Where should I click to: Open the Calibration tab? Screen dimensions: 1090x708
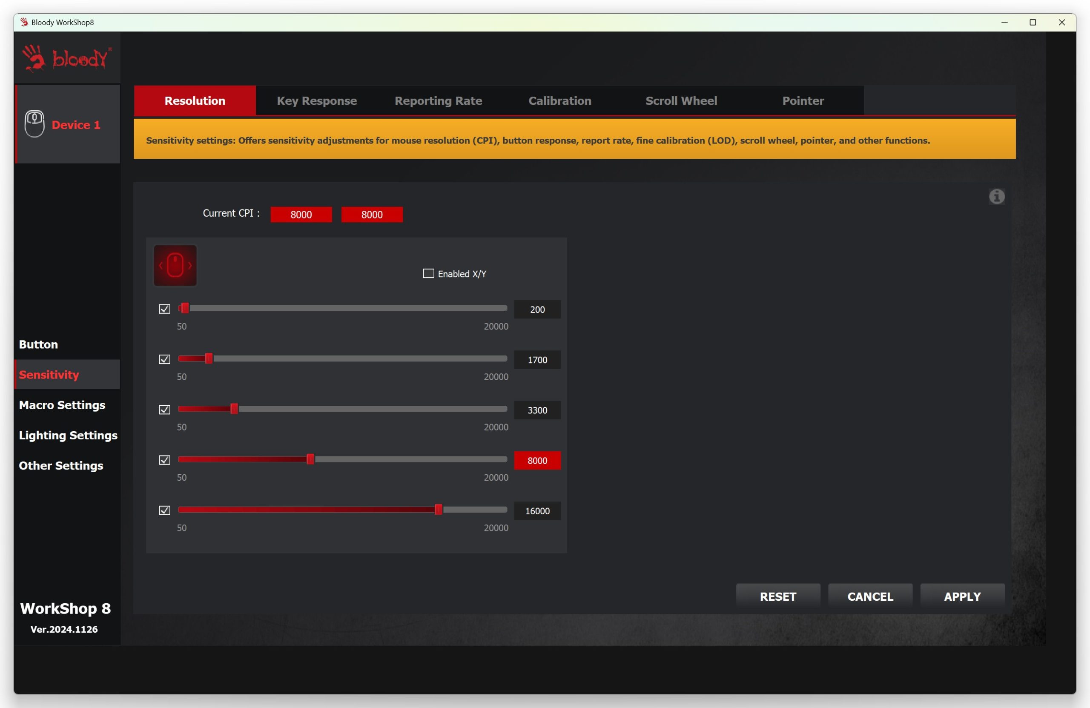pyautogui.click(x=559, y=100)
